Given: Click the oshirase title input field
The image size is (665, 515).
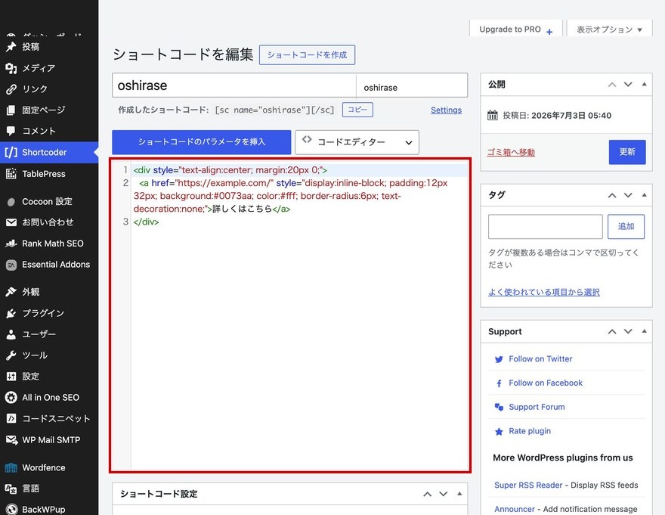Looking at the screenshot, I should pyautogui.click(x=234, y=85).
